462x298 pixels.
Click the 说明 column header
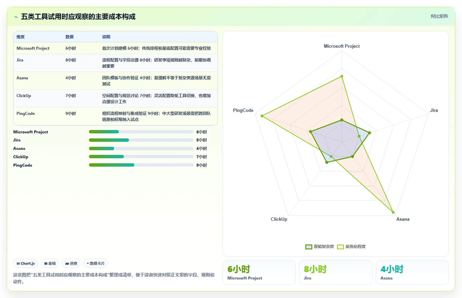tap(106, 37)
